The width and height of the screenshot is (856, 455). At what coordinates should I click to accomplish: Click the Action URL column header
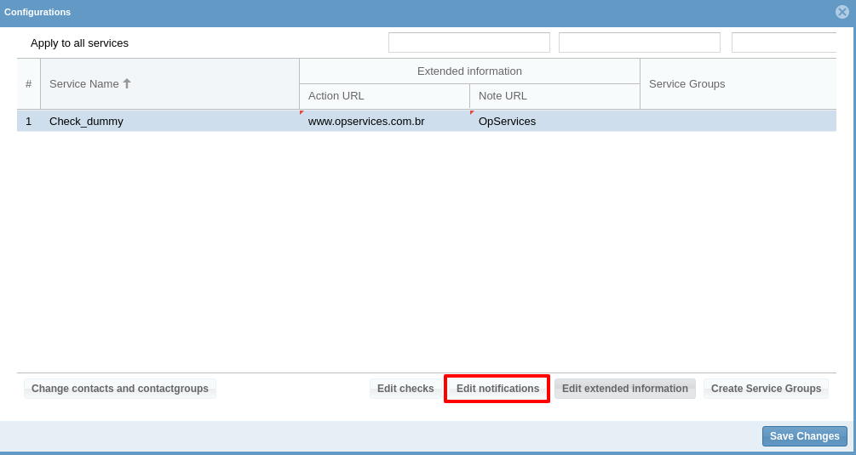pos(336,96)
